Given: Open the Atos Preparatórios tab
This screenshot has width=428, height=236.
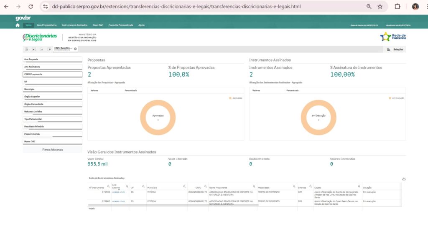Looking at the screenshot, I should coord(46,25).
